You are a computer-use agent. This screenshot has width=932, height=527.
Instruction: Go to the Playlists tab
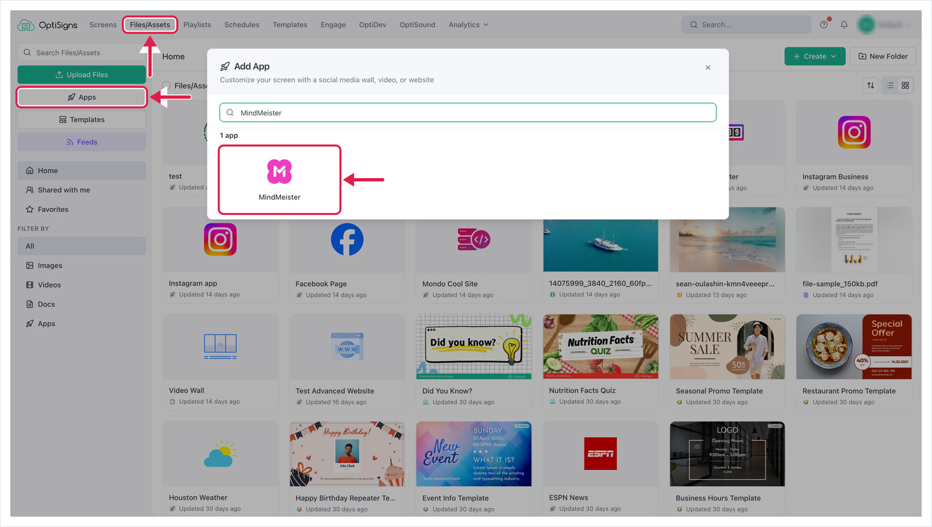click(197, 25)
